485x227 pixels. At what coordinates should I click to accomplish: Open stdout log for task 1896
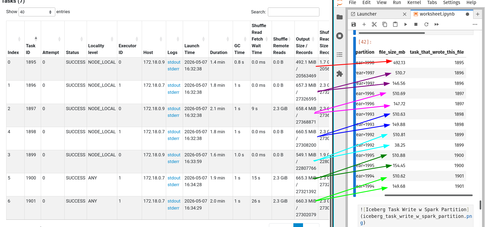(x=174, y=85)
